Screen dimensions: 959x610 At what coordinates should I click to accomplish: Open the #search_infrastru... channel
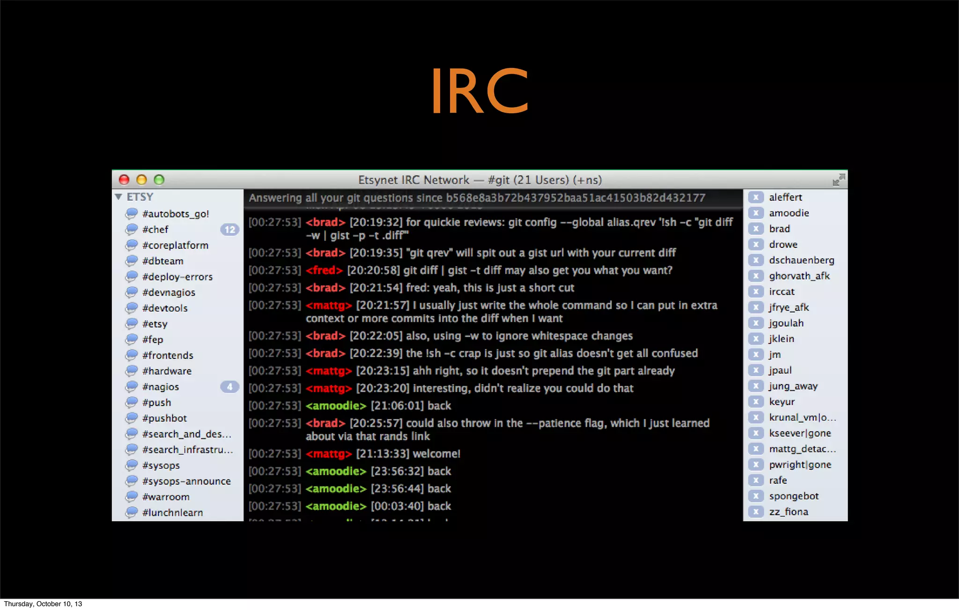188,450
